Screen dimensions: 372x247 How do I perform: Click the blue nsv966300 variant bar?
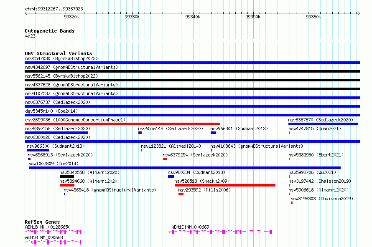tap(38, 150)
